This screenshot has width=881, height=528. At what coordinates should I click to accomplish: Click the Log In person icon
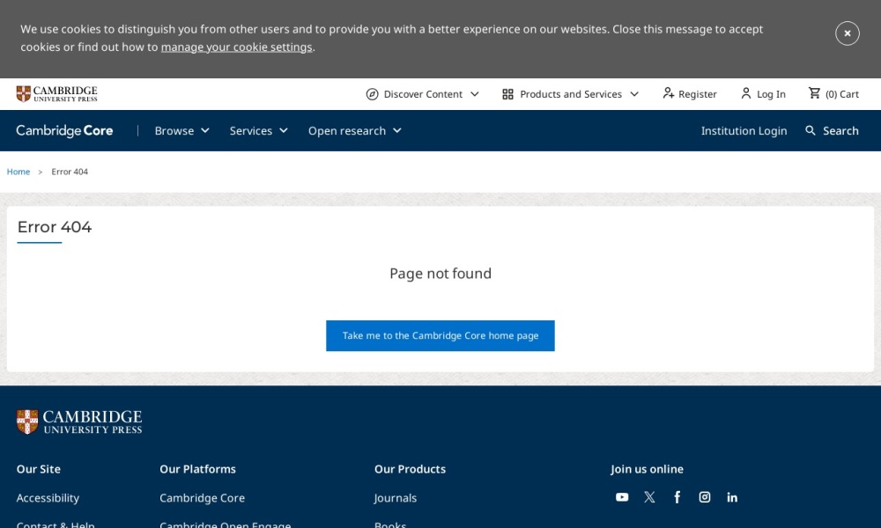[x=745, y=93]
